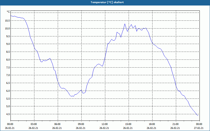Click the 09:00 time label
Viewport: 210px width, 131px height.
[x=81, y=124]
